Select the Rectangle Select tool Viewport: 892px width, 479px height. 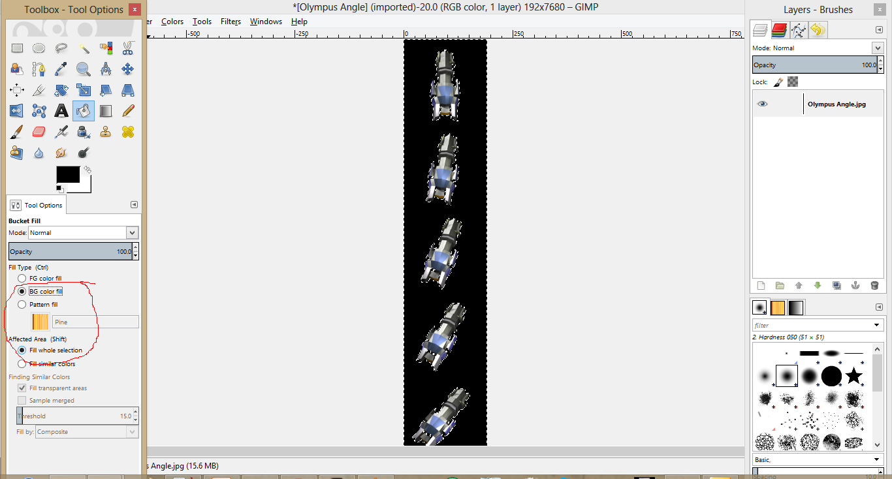17,48
